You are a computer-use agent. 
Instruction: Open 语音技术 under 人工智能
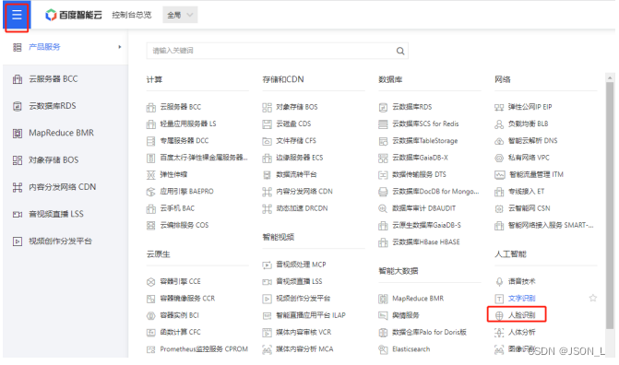521,281
